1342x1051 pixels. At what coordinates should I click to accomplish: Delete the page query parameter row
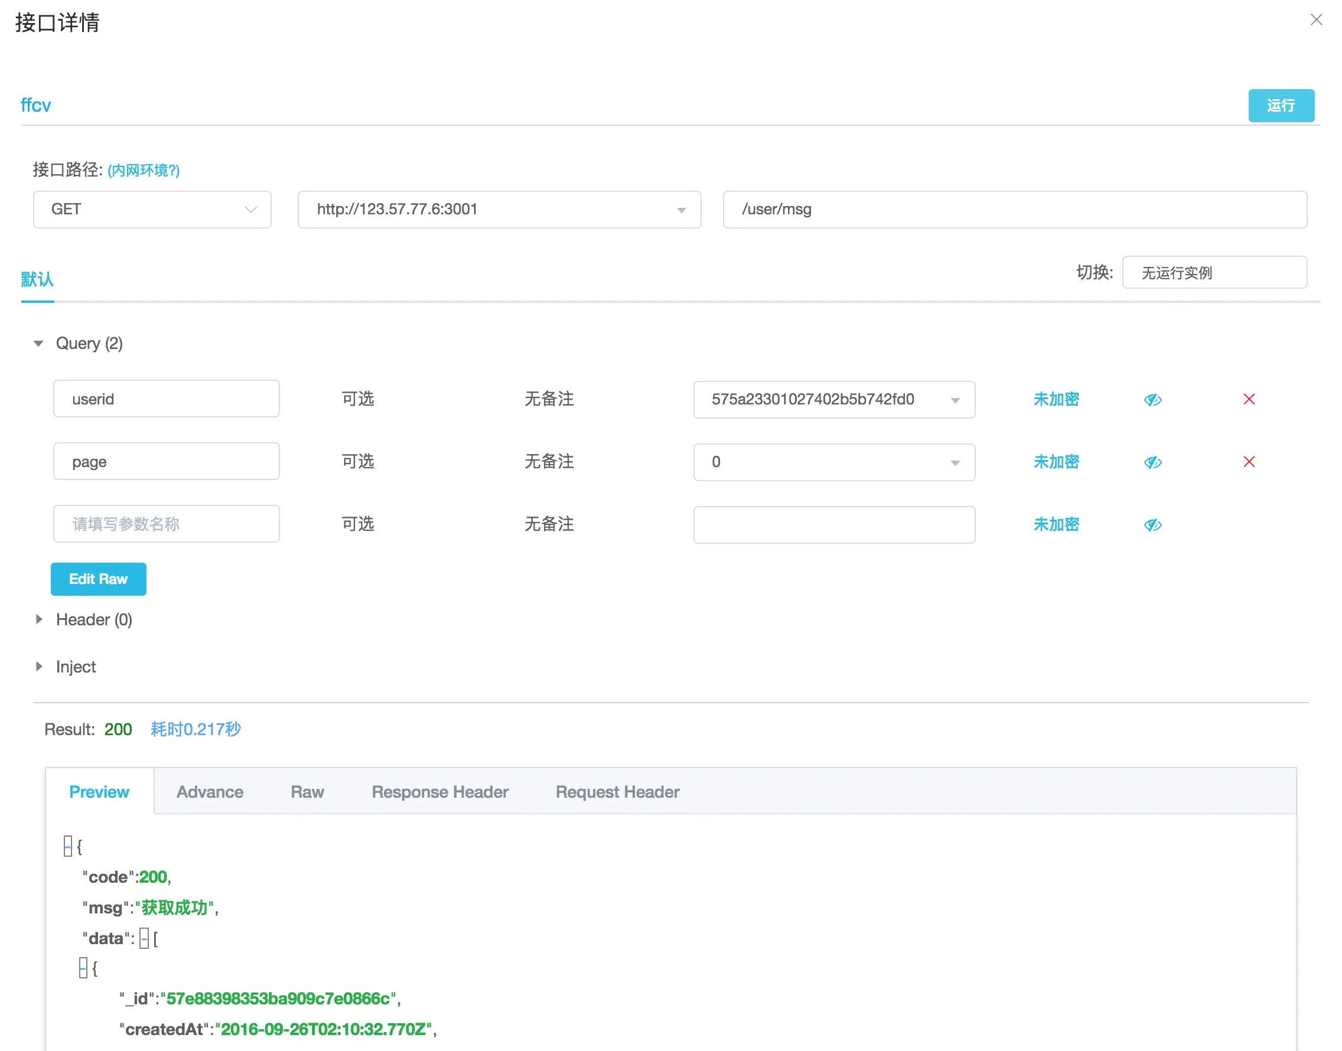[1249, 462]
